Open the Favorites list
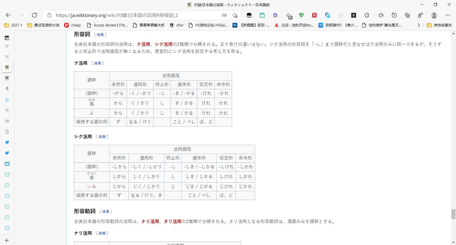The height and width of the screenshot is (245, 456). pyautogui.click(x=381, y=15)
